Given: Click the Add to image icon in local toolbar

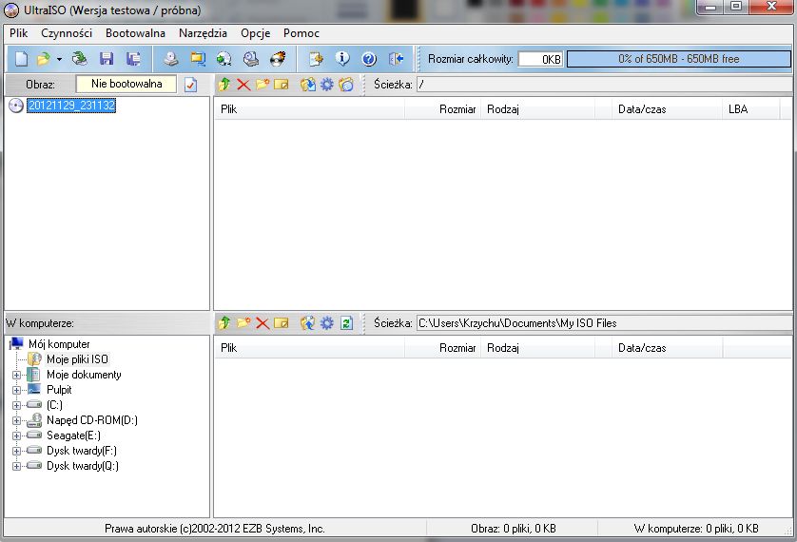Looking at the screenshot, I should pos(307,323).
